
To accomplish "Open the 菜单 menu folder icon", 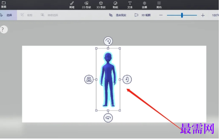I will point(4,4).
